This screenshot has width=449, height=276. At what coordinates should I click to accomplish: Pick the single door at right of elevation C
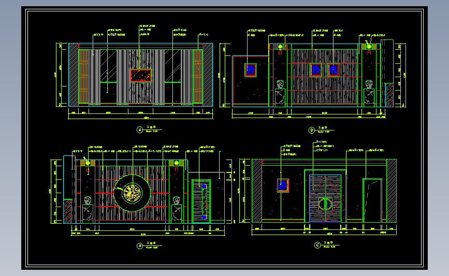(x=372, y=200)
